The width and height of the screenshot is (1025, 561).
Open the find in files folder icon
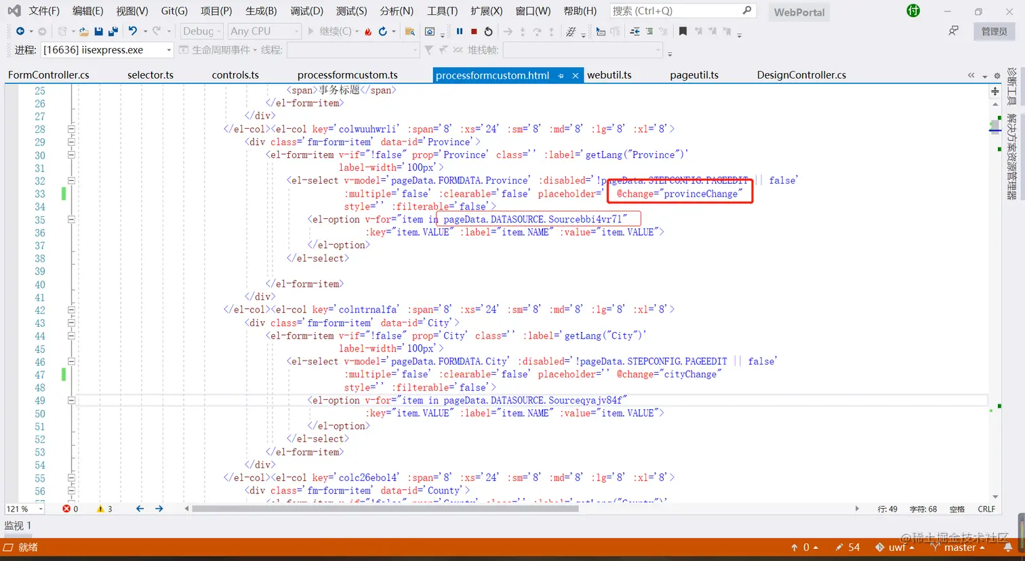[410, 31]
